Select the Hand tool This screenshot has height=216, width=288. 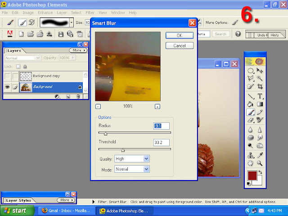251,163
